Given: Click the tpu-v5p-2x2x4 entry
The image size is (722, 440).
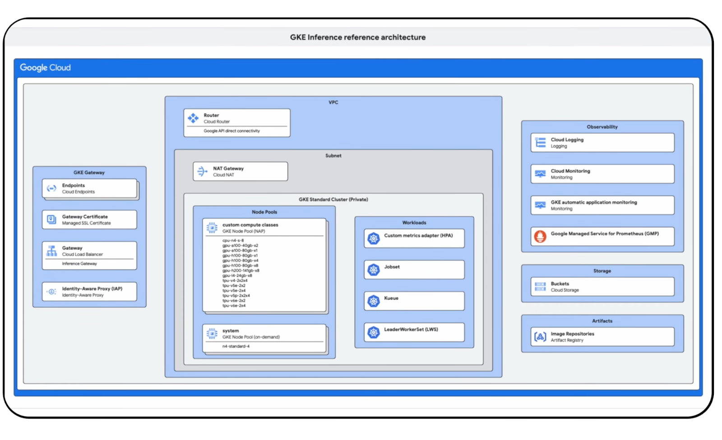Looking at the screenshot, I should (236, 296).
